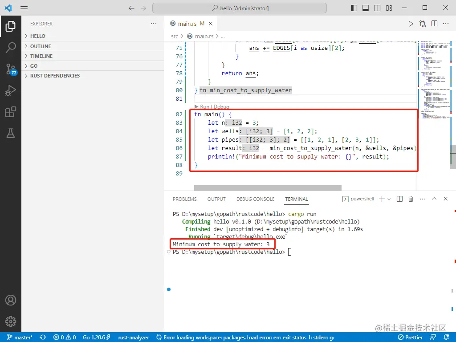The image size is (456, 342).
Task: Click the Debug code lens above main
Action: click(x=221, y=107)
